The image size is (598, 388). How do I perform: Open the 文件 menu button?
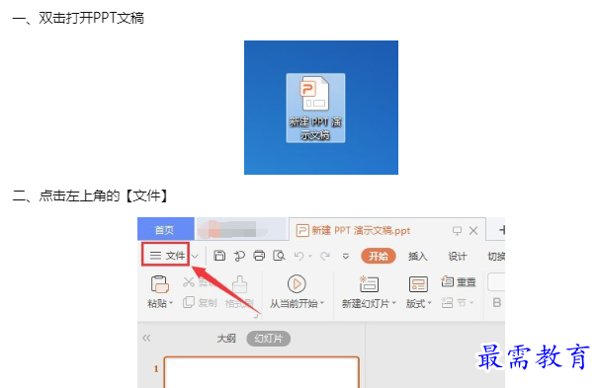pos(166,255)
